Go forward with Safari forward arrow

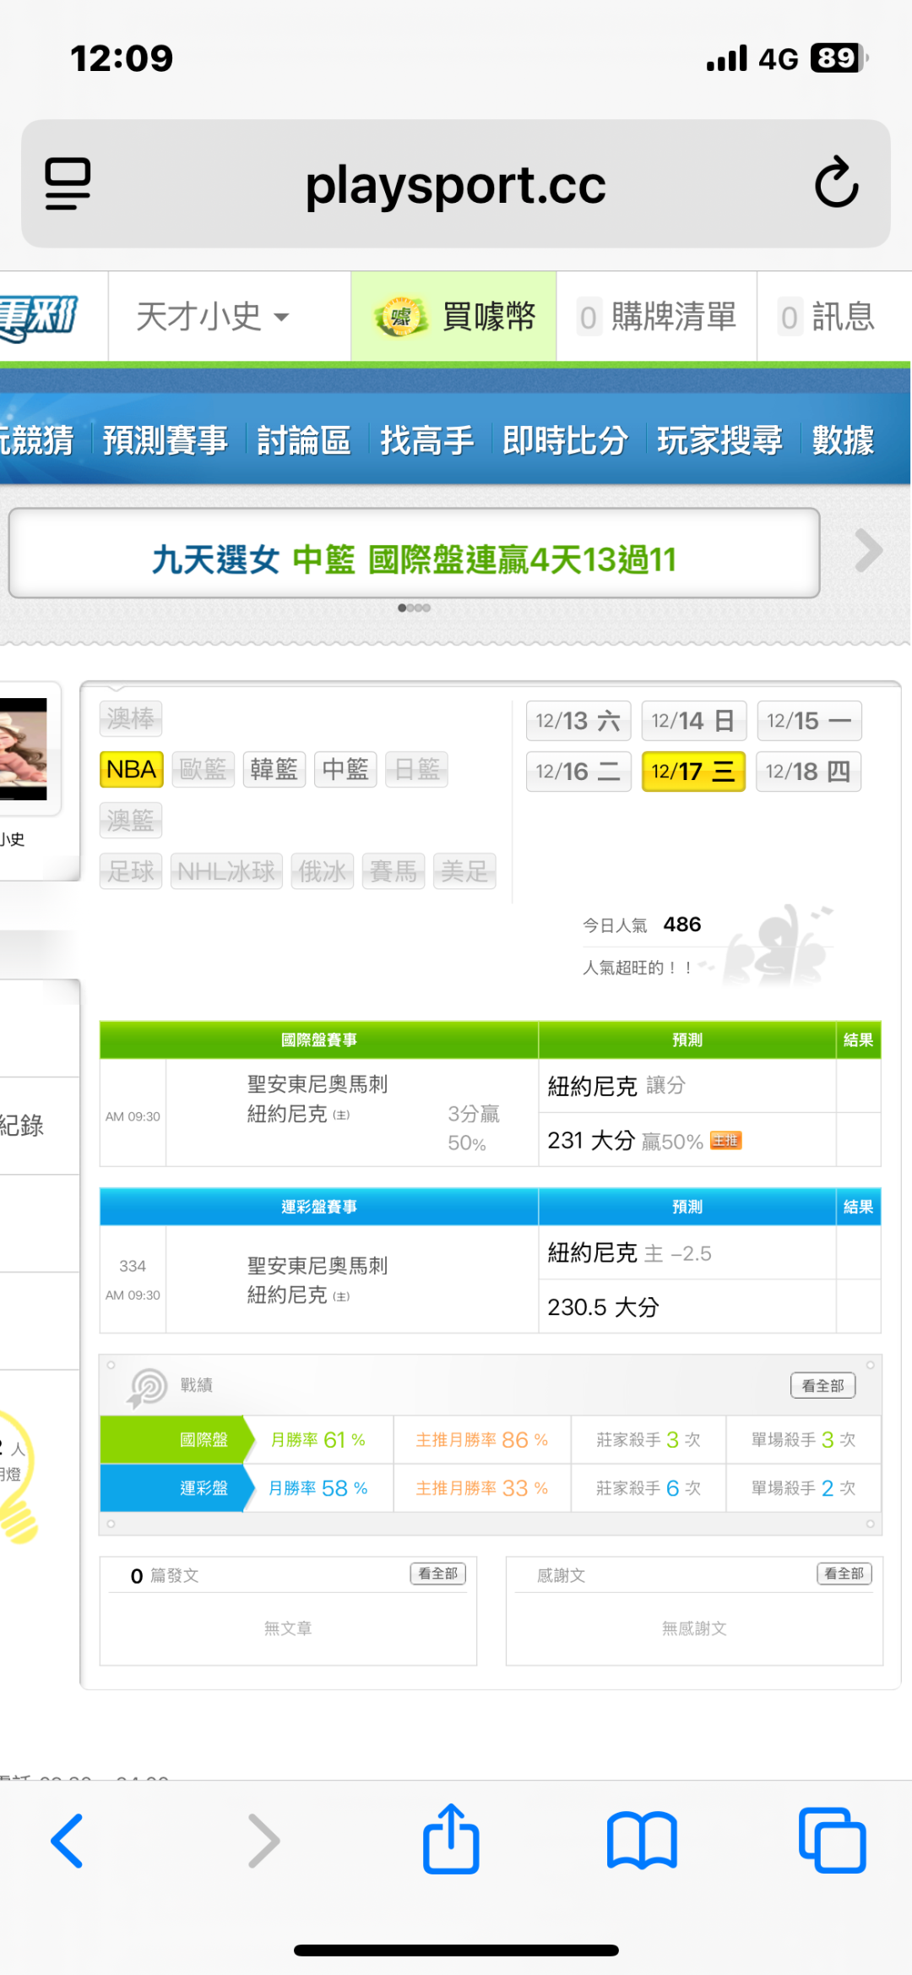[263, 1840]
